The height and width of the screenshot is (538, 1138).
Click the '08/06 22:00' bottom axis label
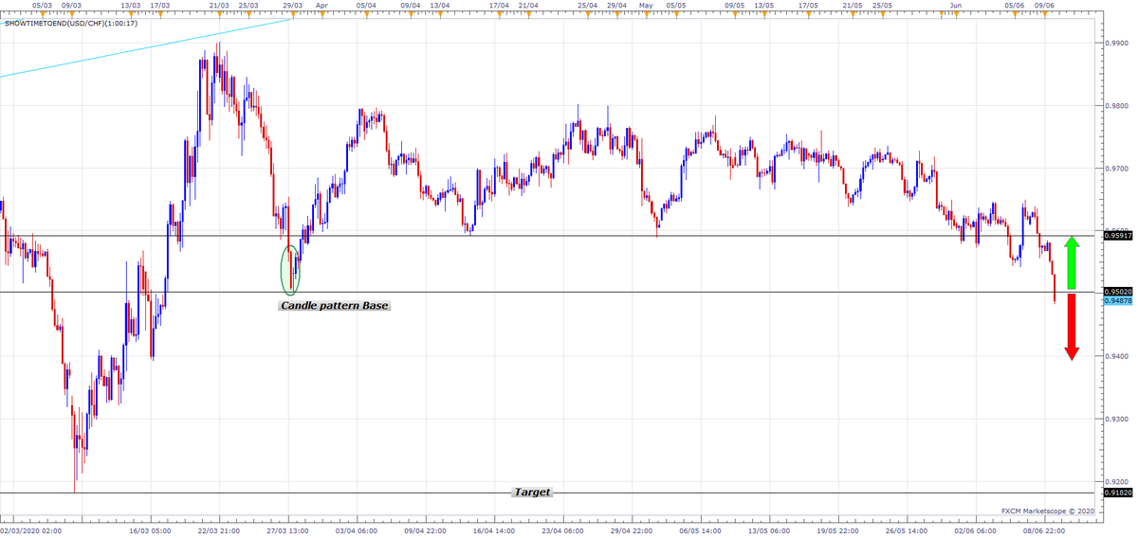pos(1044,531)
